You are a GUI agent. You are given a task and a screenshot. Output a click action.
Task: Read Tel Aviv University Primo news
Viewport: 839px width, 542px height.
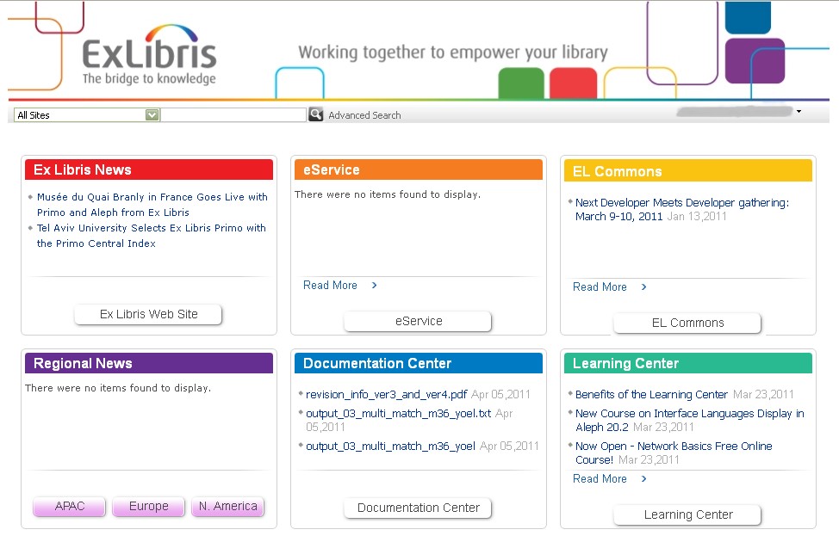151,236
